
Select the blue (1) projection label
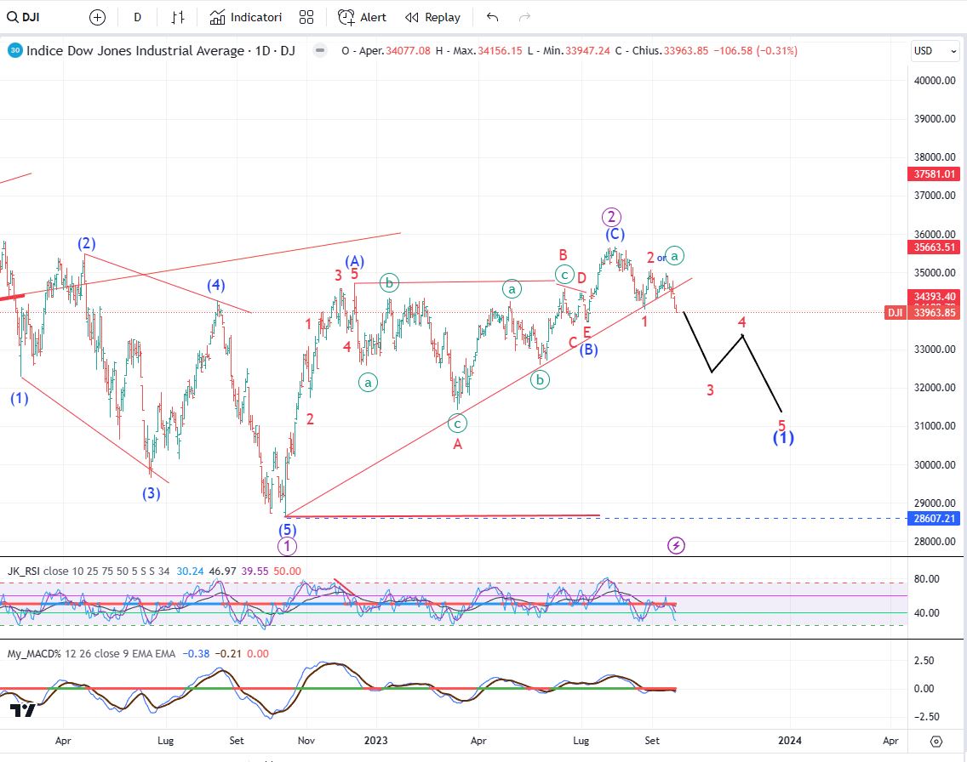(783, 438)
